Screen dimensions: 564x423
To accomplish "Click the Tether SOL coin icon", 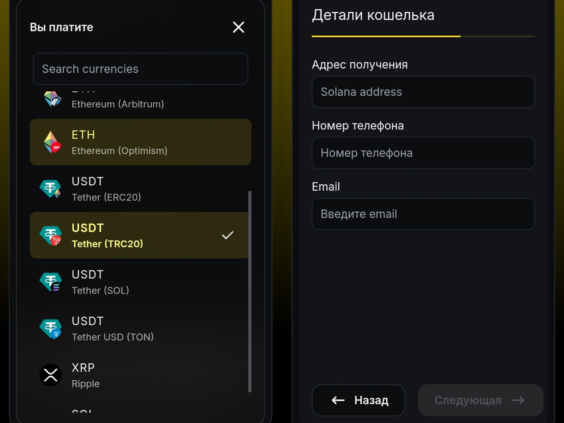I will tap(50, 282).
